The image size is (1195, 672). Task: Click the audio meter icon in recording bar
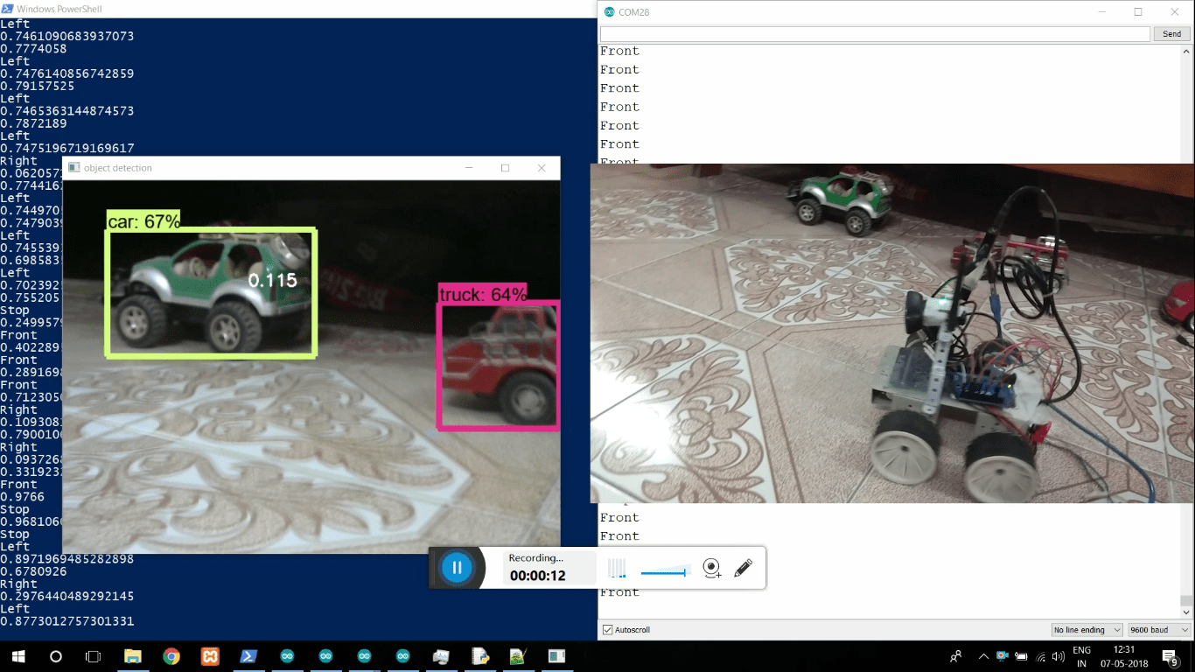[x=617, y=568]
